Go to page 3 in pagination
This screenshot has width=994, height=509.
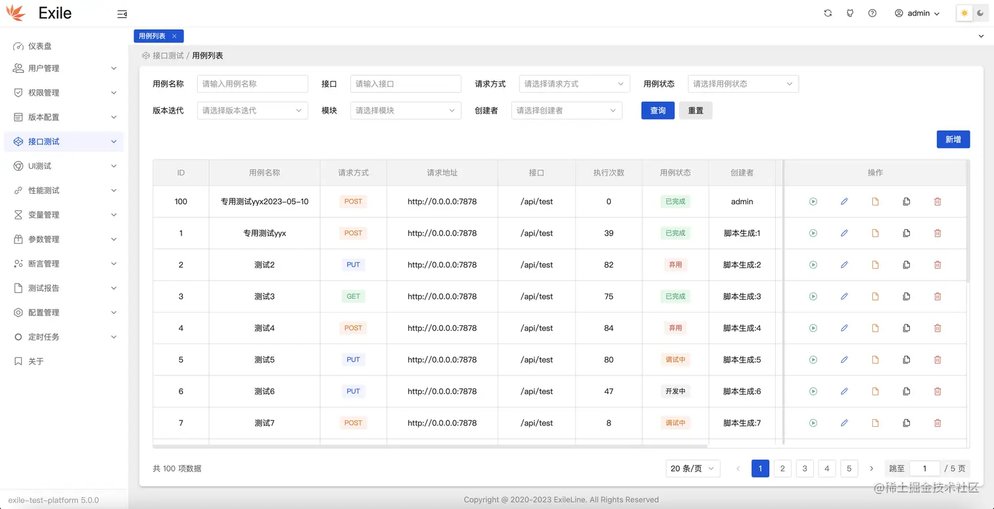[804, 468]
